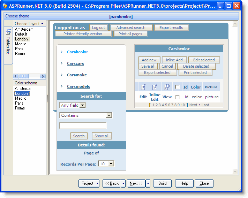
Task: Open the Next button dropdown arrow
Action: tap(148, 183)
